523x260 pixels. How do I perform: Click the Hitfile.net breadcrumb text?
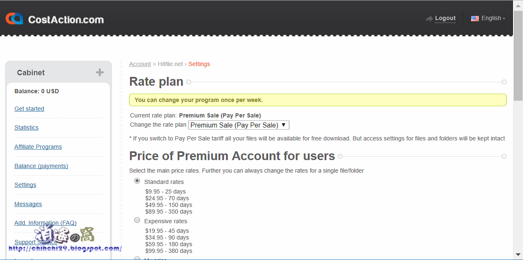click(x=170, y=64)
